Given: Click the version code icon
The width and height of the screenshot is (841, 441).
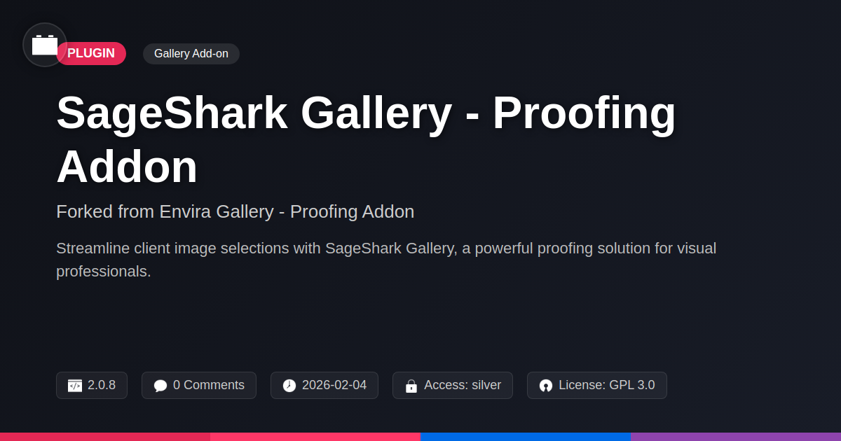Looking at the screenshot, I should click(75, 386).
